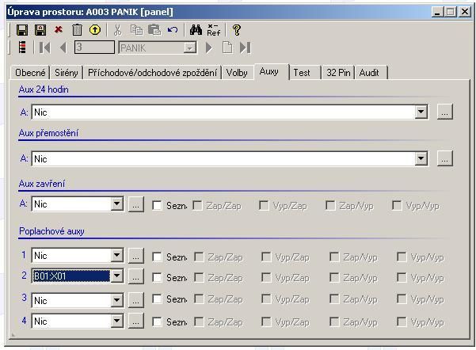Open help with the question mark icon
476x350 pixels.
click(x=236, y=30)
